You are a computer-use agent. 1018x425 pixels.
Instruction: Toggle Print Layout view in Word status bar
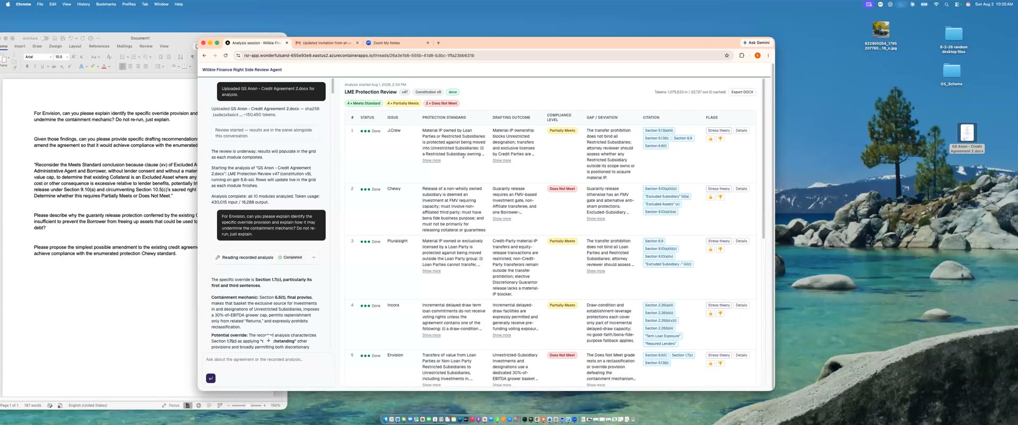[x=187, y=405]
